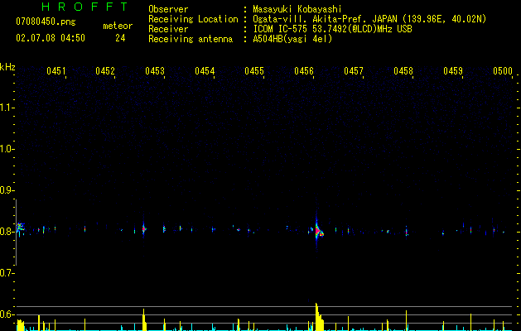Click the 0.7 frequency axis label
The width and height of the screenshot is (521, 331).
7,273
